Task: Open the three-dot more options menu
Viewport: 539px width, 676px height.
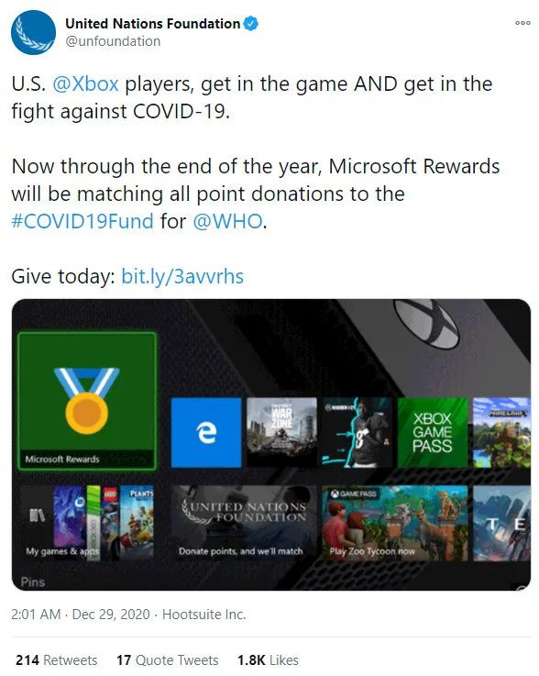Action: tap(522, 23)
